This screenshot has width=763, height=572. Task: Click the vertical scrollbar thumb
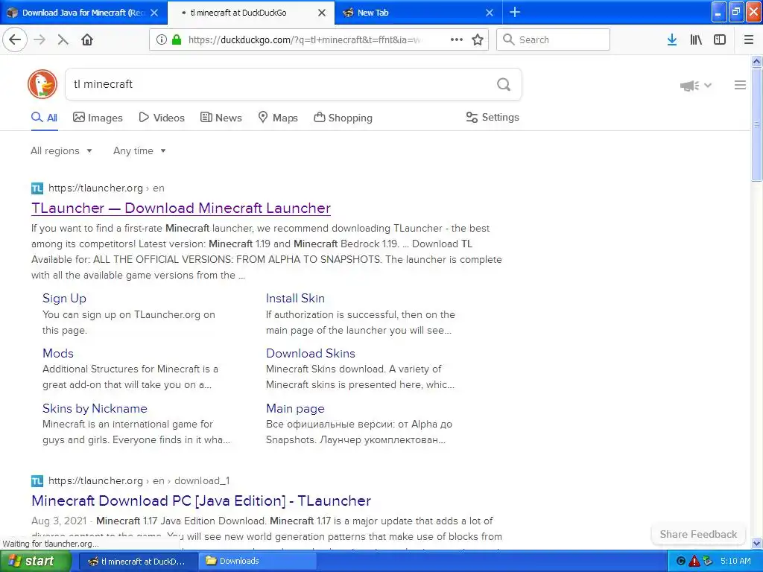[756, 125]
